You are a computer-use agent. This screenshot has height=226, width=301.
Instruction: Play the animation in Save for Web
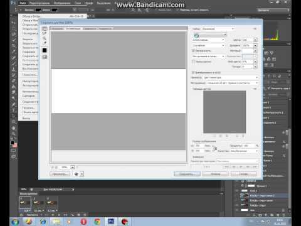pyautogui.click(x=241, y=167)
